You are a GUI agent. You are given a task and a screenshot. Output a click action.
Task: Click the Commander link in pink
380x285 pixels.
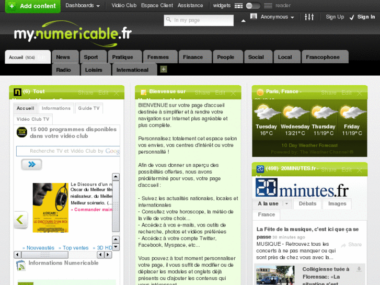(91, 210)
